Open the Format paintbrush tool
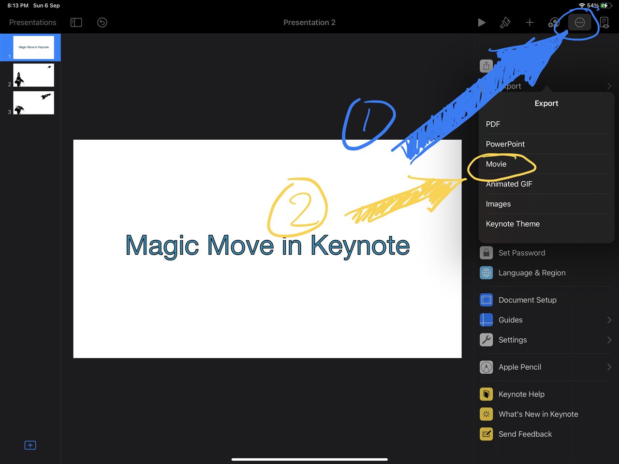The width and height of the screenshot is (619, 464). [505, 22]
